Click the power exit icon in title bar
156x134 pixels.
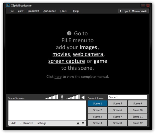(148, 5)
